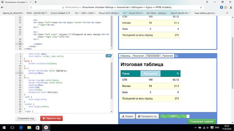Open a new browser tab

[x=36, y=2]
